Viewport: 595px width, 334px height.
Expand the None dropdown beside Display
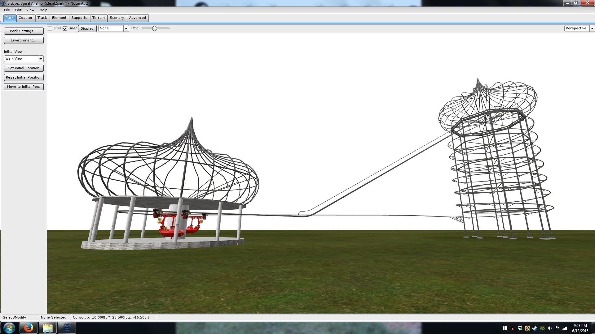126,28
